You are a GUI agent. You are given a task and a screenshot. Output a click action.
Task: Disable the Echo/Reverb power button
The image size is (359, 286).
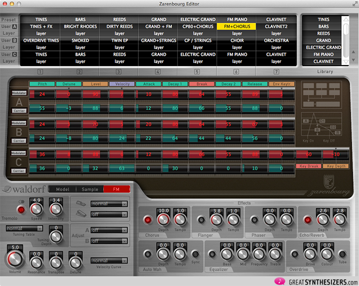click(307, 220)
